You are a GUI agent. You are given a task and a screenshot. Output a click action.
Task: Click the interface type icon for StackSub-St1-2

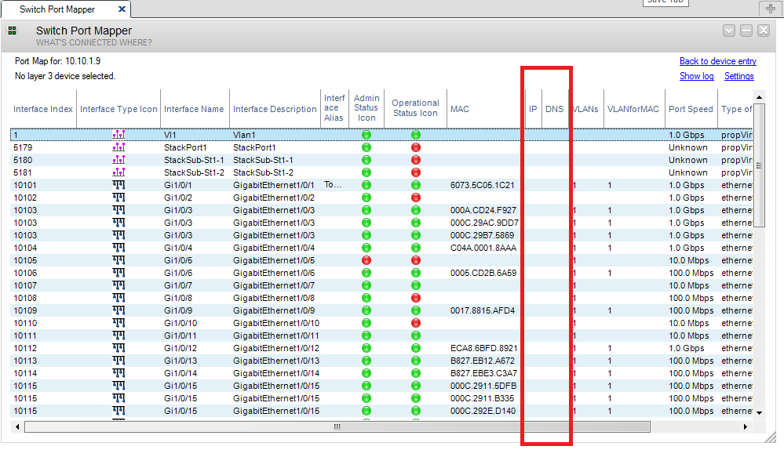pos(119,172)
